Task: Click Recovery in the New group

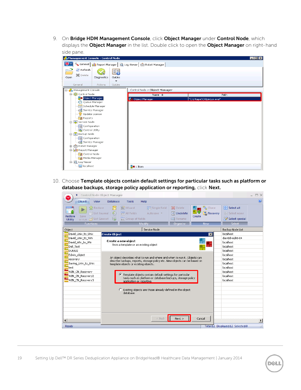Action: click(211, 213)
